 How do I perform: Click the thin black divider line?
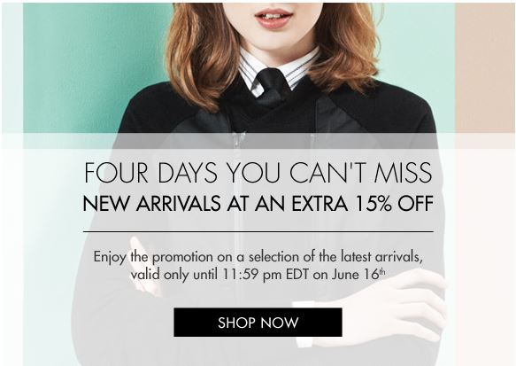click(258, 231)
